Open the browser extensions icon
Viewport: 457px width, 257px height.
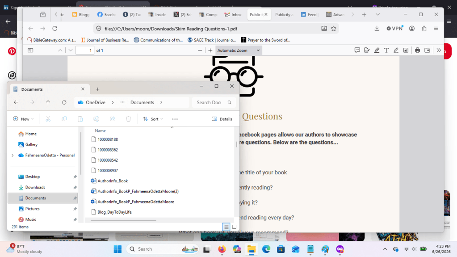pyautogui.click(x=424, y=29)
